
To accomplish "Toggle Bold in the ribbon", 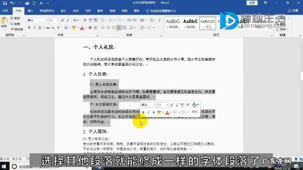I will pos(29,28).
